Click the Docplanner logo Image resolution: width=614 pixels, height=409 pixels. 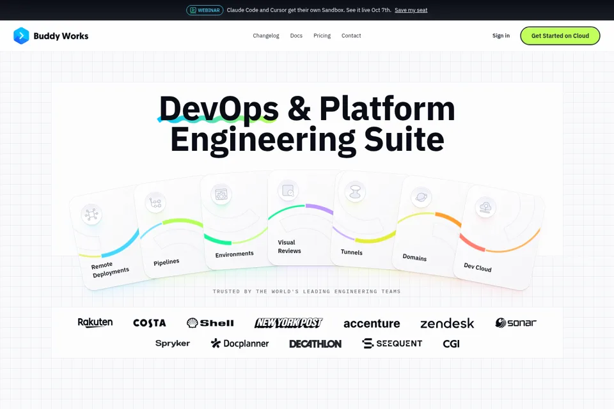coord(240,343)
